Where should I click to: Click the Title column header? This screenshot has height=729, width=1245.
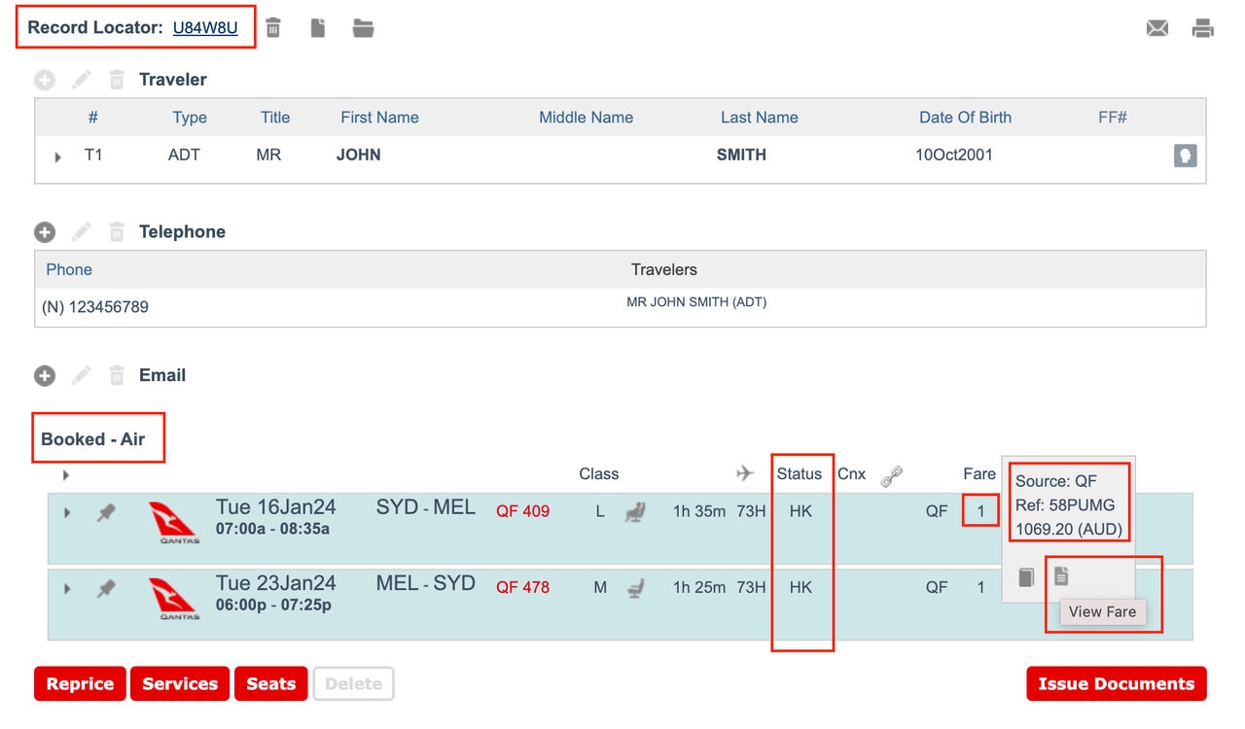point(275,118)
